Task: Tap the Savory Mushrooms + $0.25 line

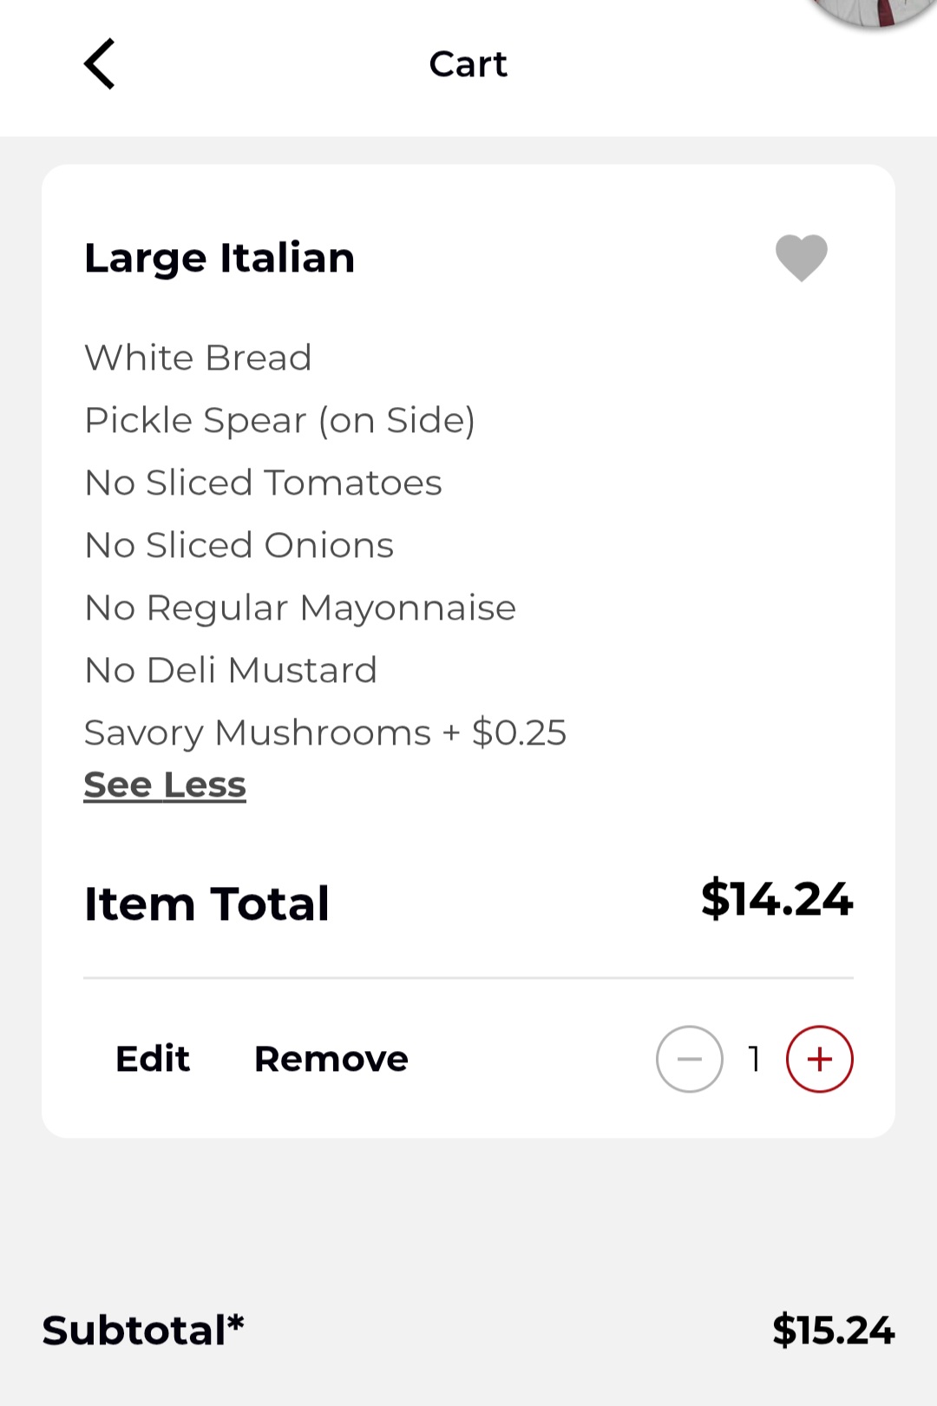Action: pyautogui.click(x=324, y=733)
